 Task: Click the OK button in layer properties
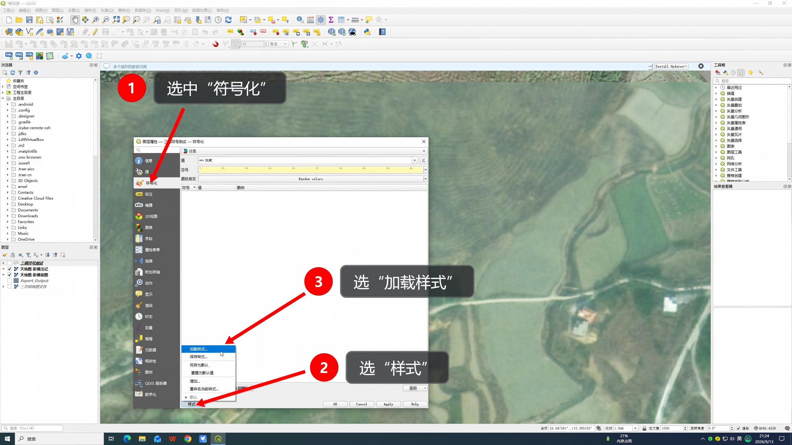point(335,404)
